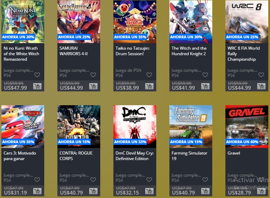Open the Cars 3 Driven to Win cover

(23, 127)
